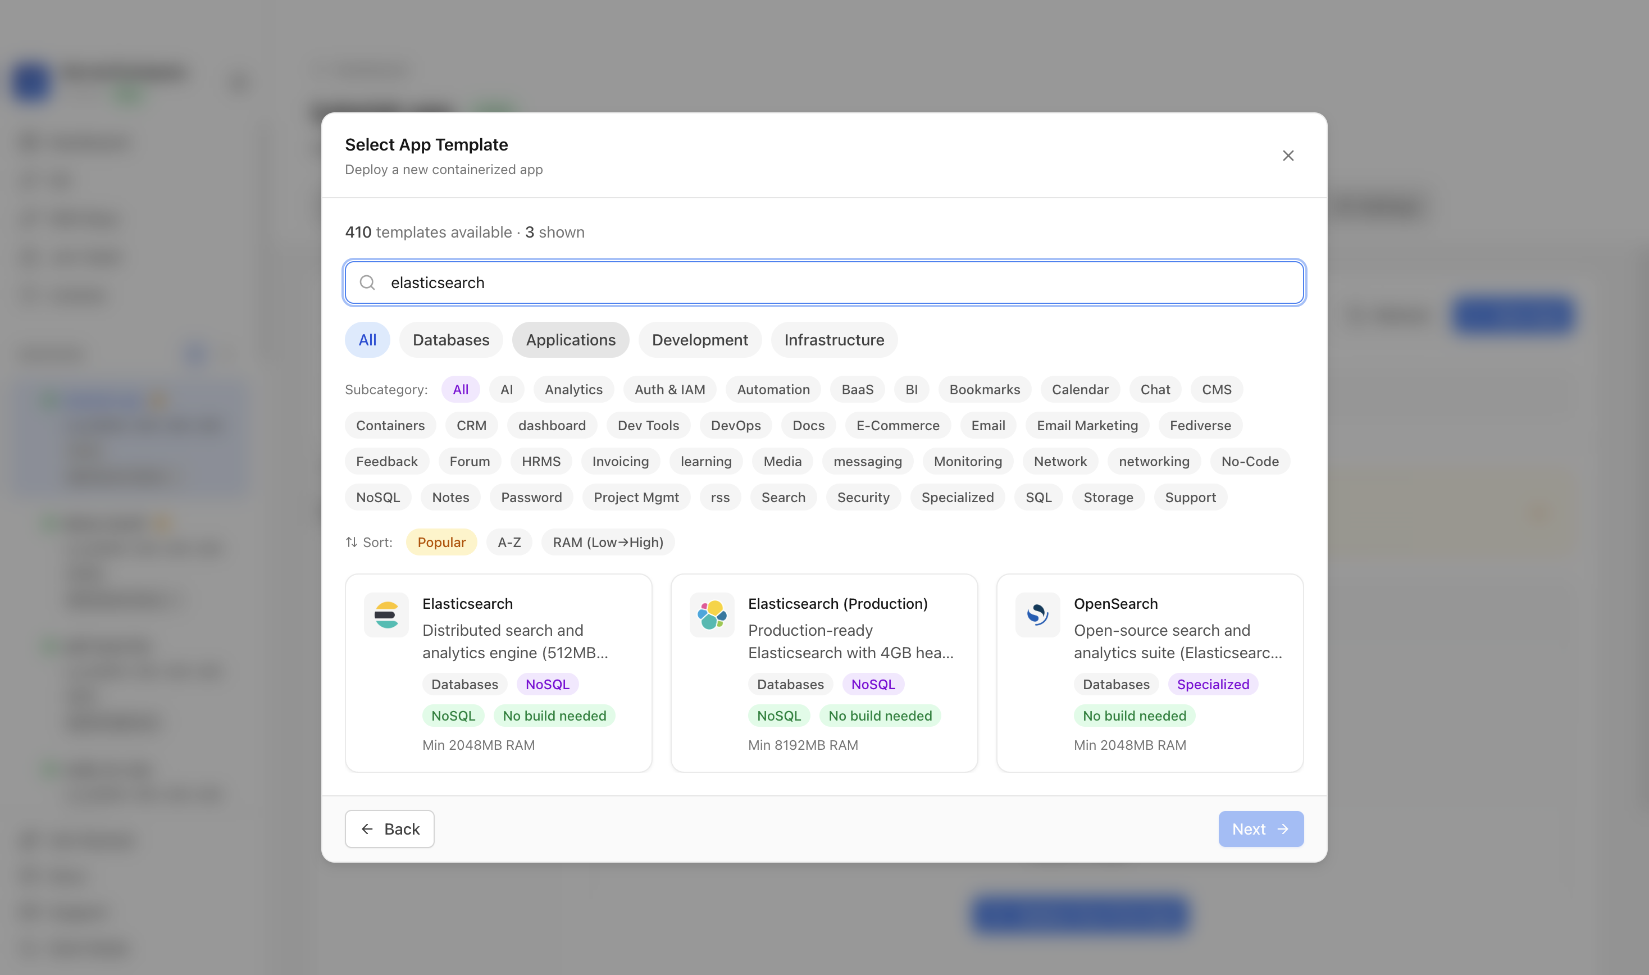Sort by RAM (Low→High)
1649x975 pixels.
(608, 542)
